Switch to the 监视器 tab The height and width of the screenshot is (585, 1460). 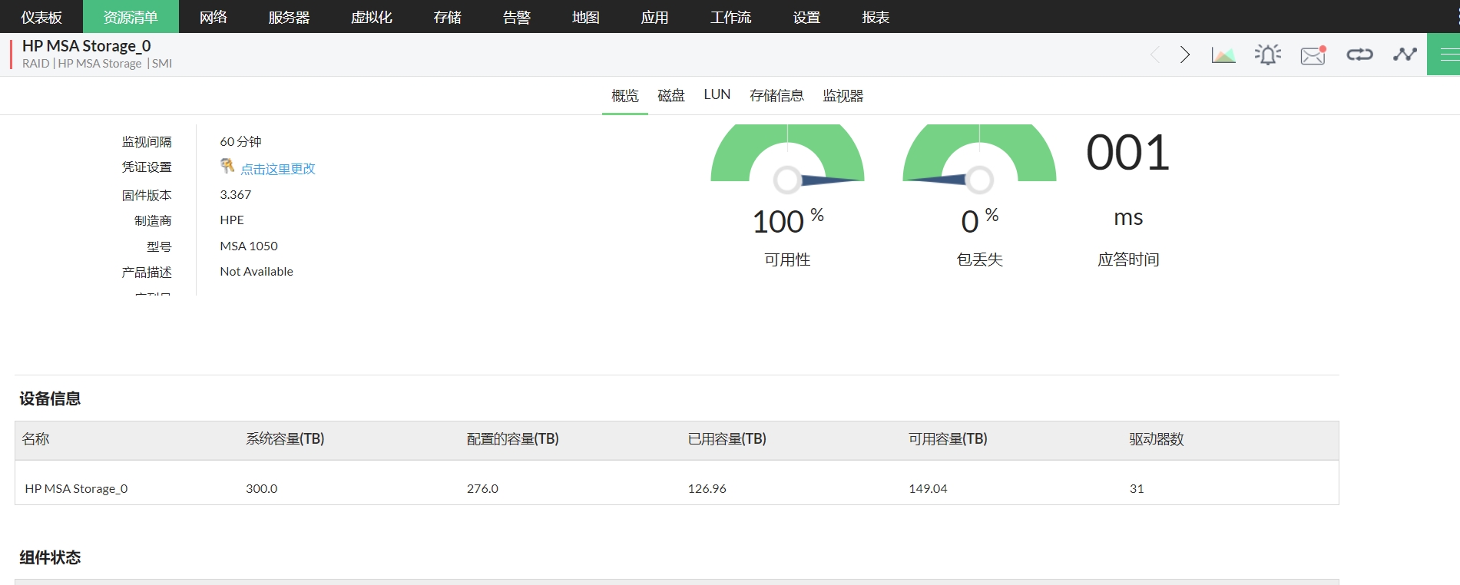[x=843, y=96]
